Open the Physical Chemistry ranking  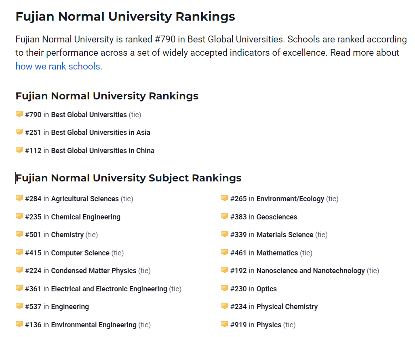click(287, 307)
